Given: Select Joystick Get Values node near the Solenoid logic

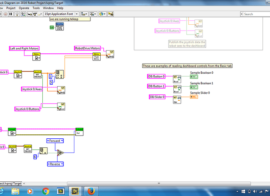Looking at the screenshot, I should tap(28, 149).
